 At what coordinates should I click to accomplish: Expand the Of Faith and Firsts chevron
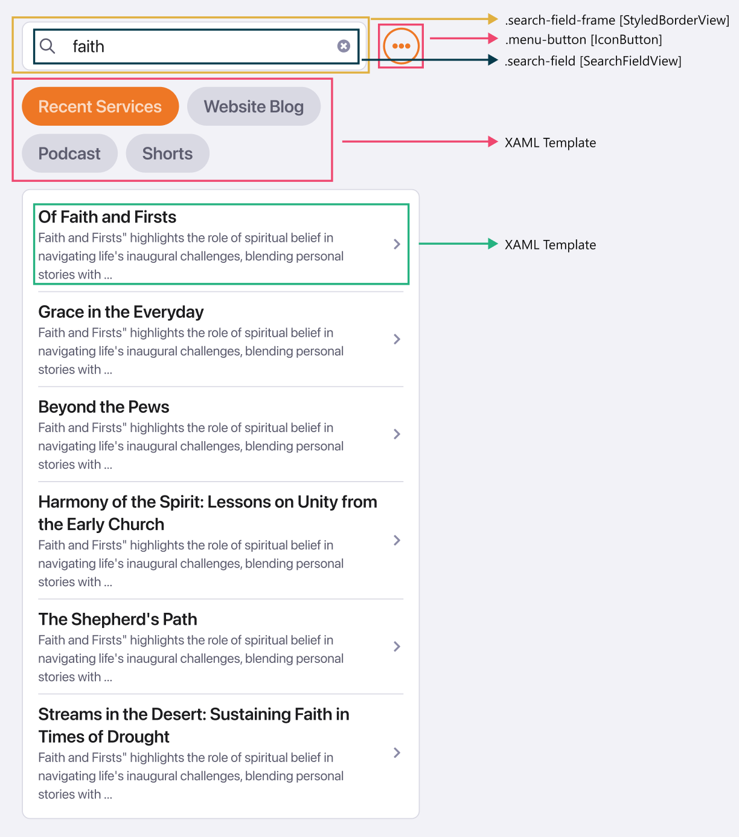point(397,244)
